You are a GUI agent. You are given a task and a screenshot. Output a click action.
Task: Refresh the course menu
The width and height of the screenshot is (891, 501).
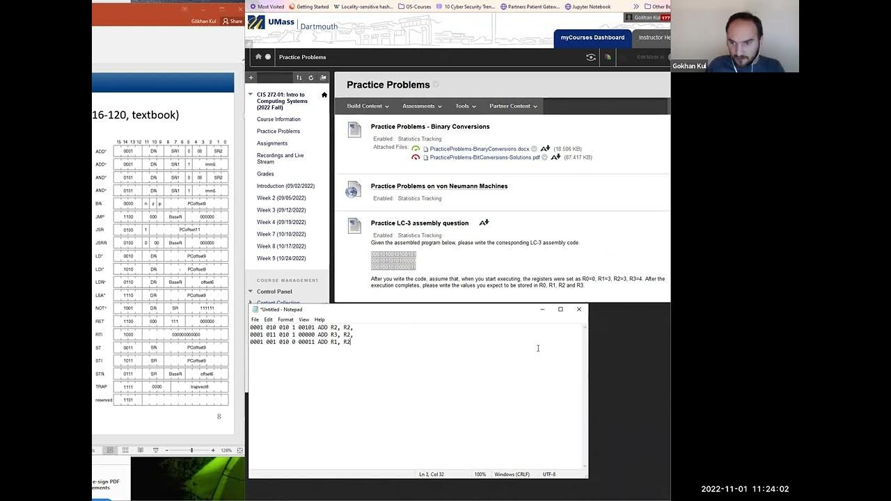(x=311, y=77)
